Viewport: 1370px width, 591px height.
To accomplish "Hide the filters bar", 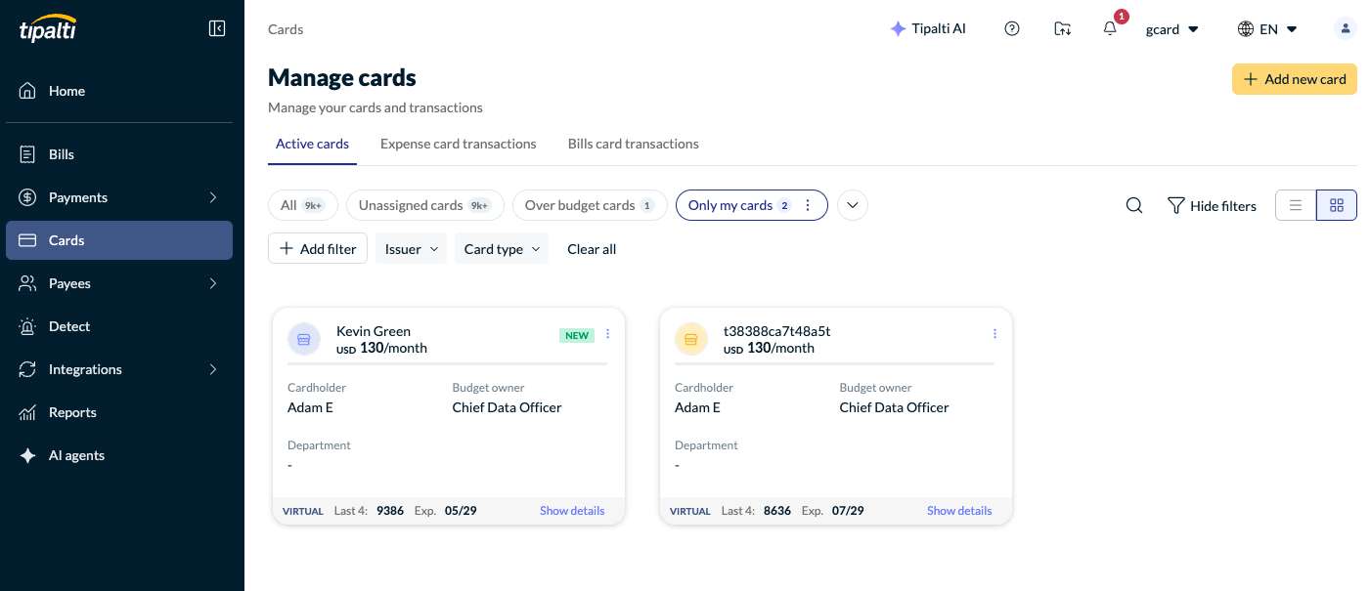I will [1212, 206].
